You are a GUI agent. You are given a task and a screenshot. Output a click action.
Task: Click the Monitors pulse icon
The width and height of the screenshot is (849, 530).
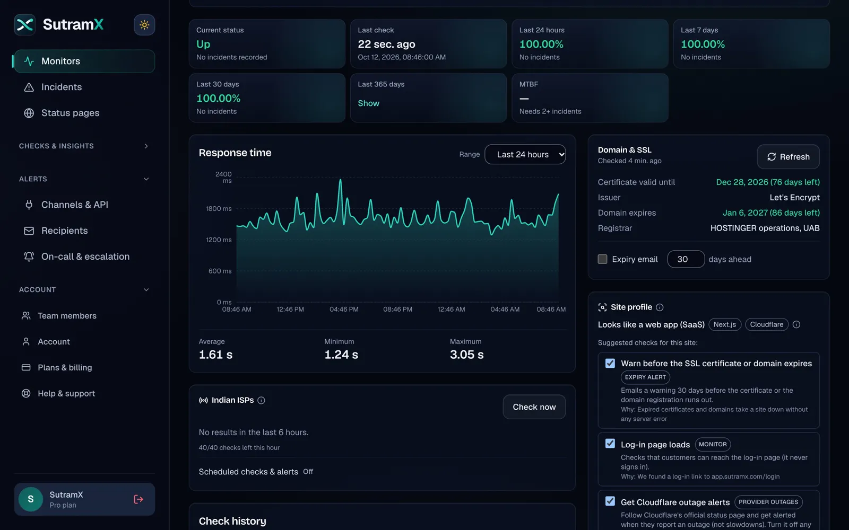coord(29,61)
